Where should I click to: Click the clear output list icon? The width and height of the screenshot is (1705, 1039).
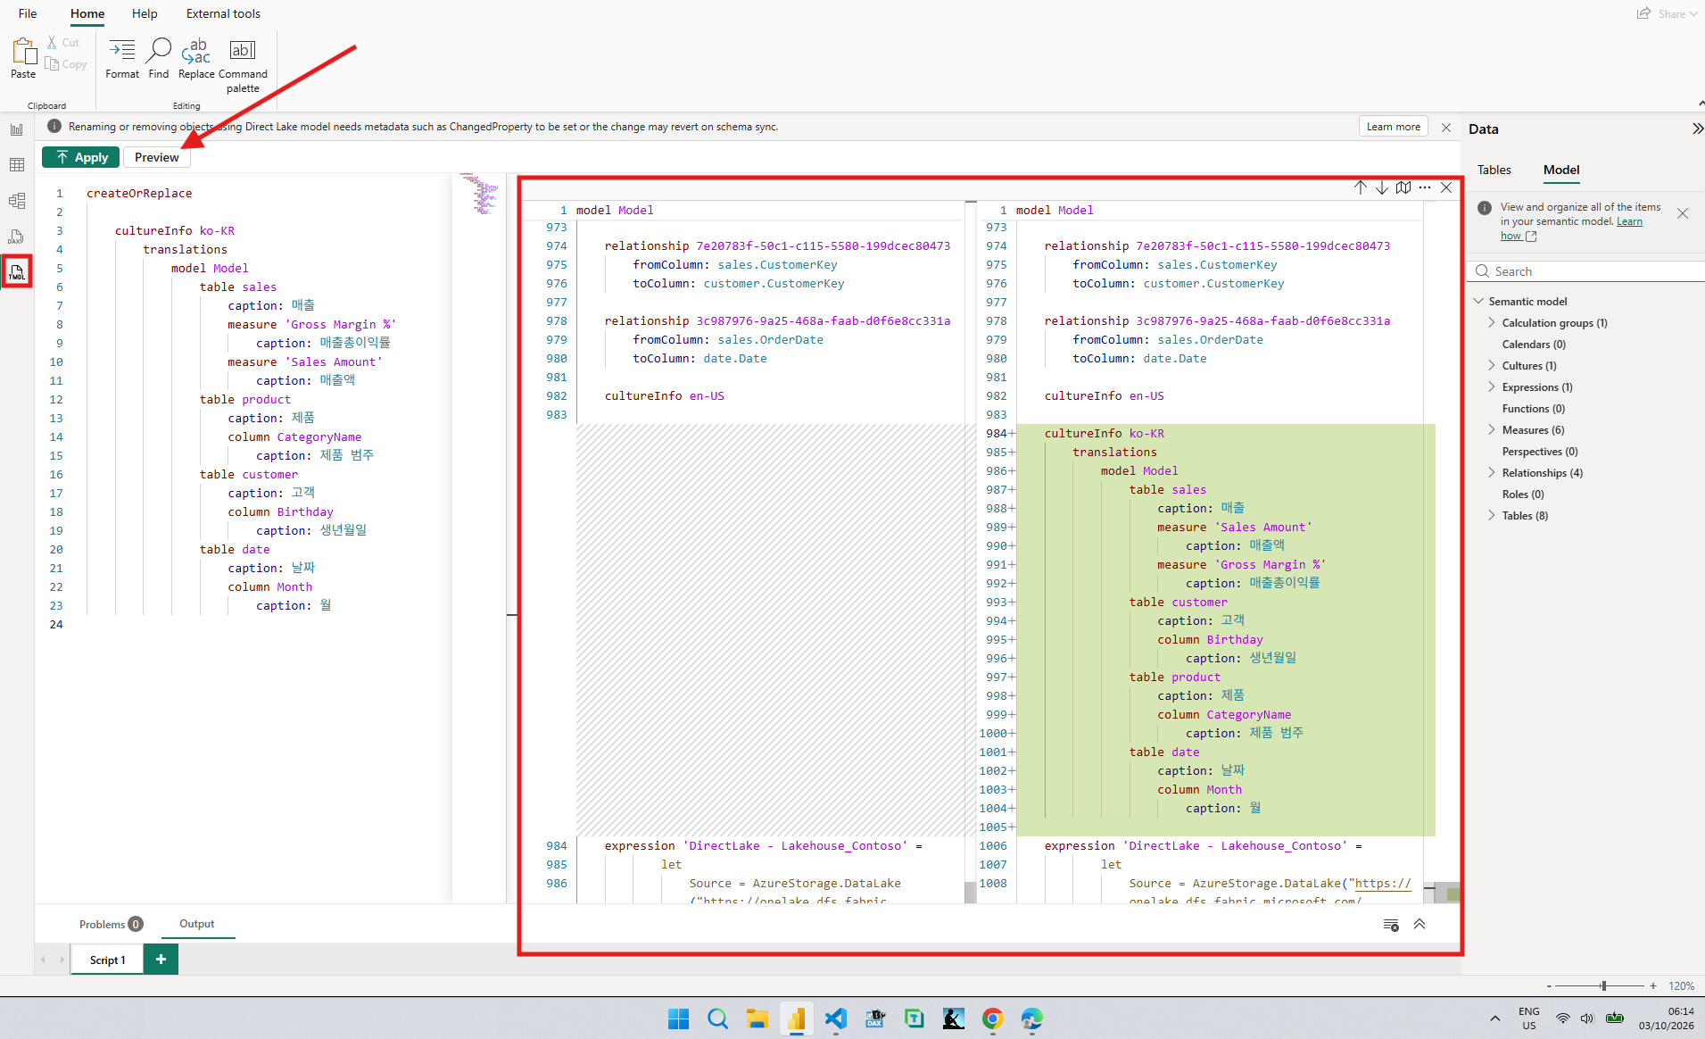pyautogui.click(x=1391, y=925)
